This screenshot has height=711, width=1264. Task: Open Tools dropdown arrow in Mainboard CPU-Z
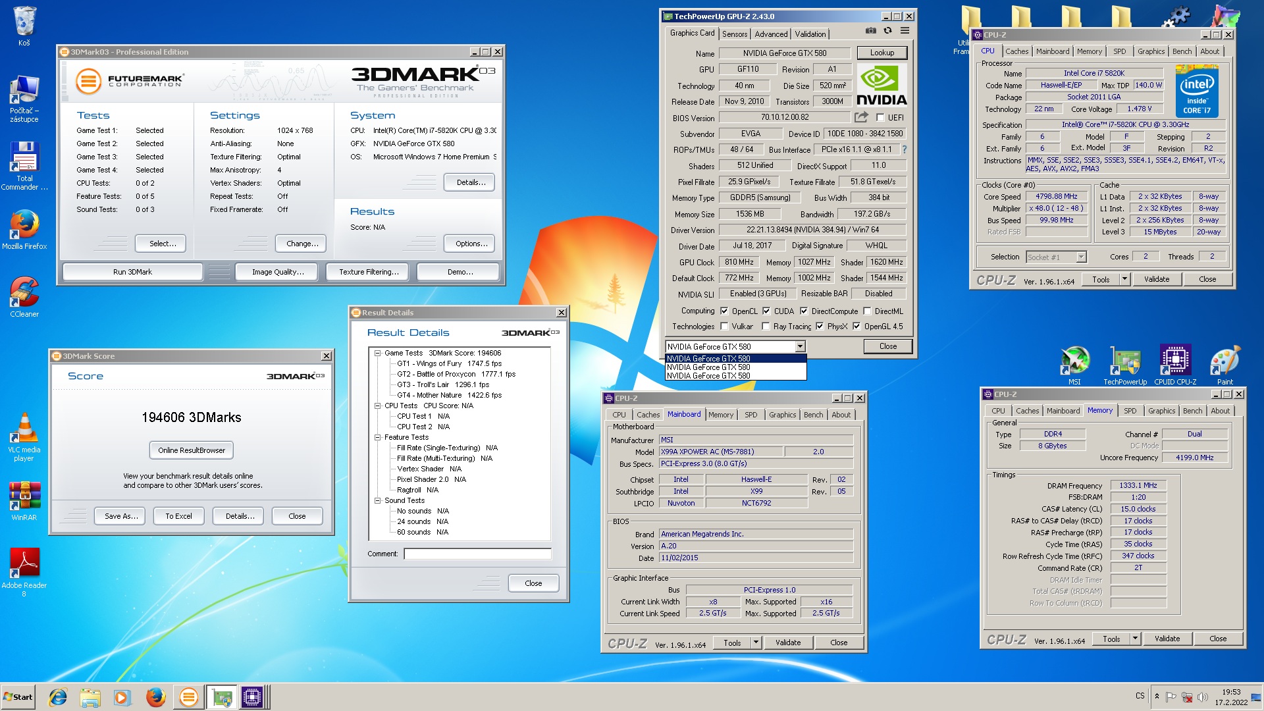(756, 643)
